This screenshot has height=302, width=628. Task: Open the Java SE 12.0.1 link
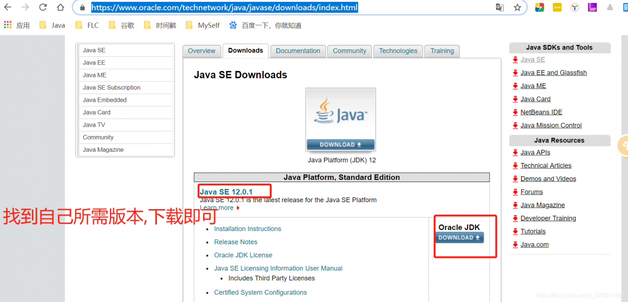tap(226, 192)
